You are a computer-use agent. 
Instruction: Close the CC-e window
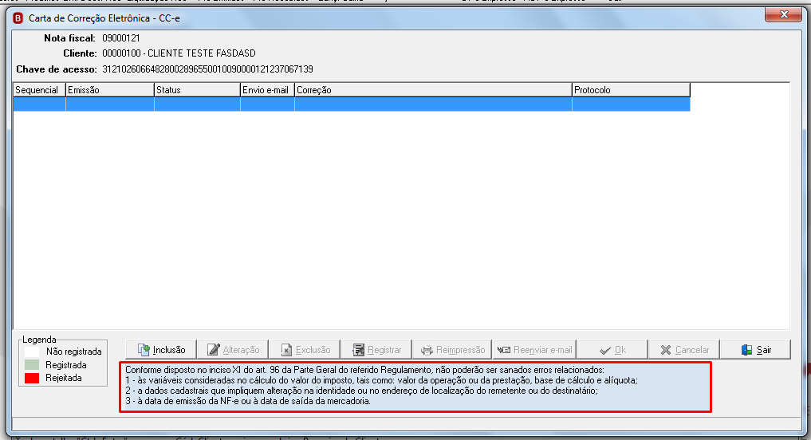click(784, 14)
